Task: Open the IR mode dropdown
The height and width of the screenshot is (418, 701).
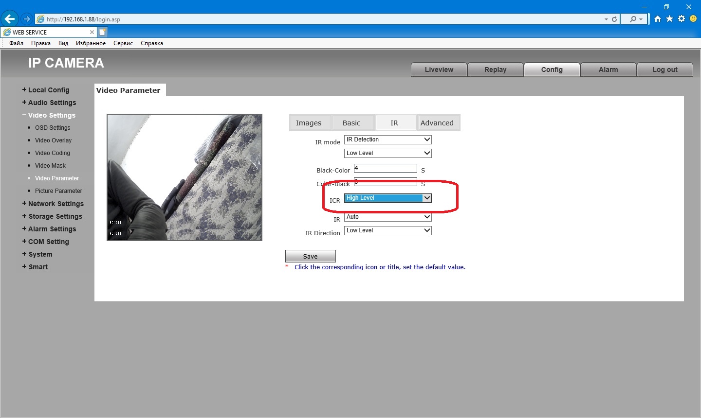Action: pyautogui.click(x=387, y=139)
